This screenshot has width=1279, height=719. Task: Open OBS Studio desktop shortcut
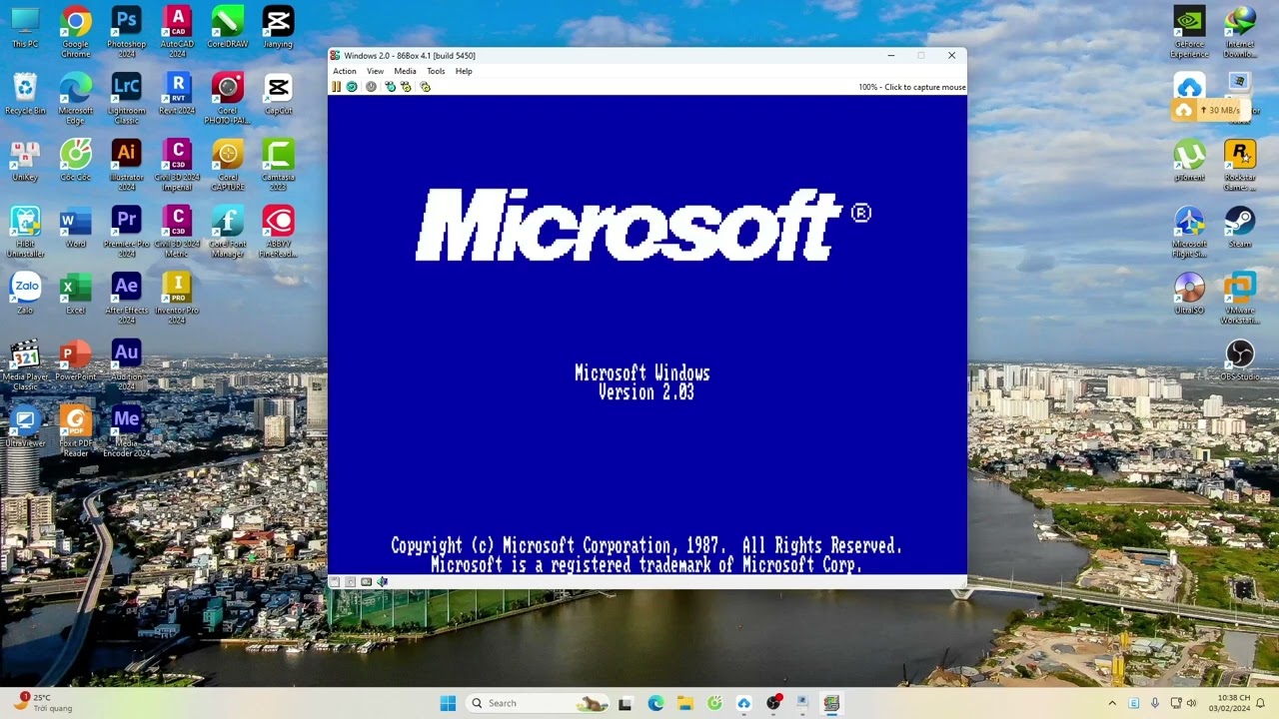[x=1240, y=359]
